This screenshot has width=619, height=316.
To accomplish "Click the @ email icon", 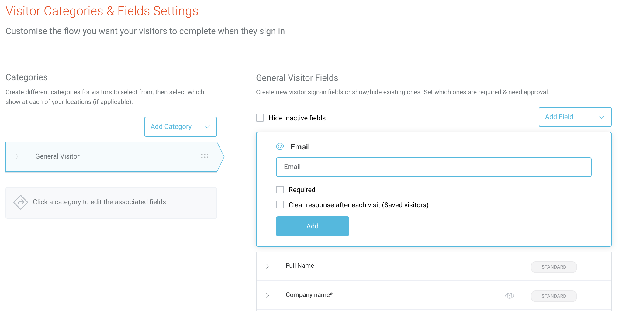I will tap(280, 146).
